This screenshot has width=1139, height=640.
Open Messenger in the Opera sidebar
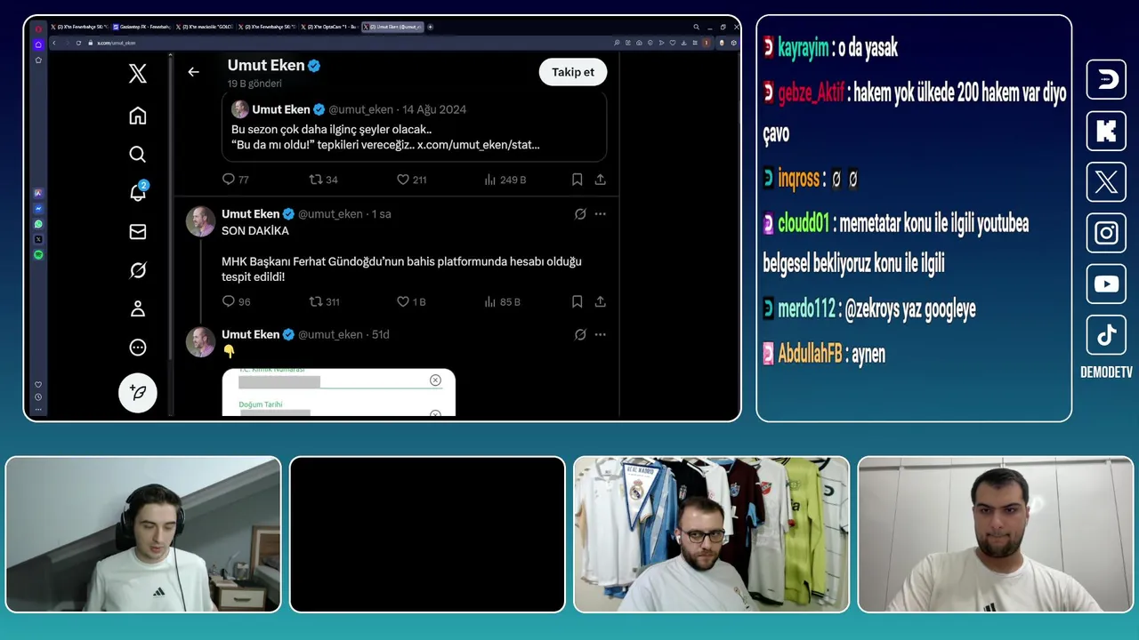38,209
